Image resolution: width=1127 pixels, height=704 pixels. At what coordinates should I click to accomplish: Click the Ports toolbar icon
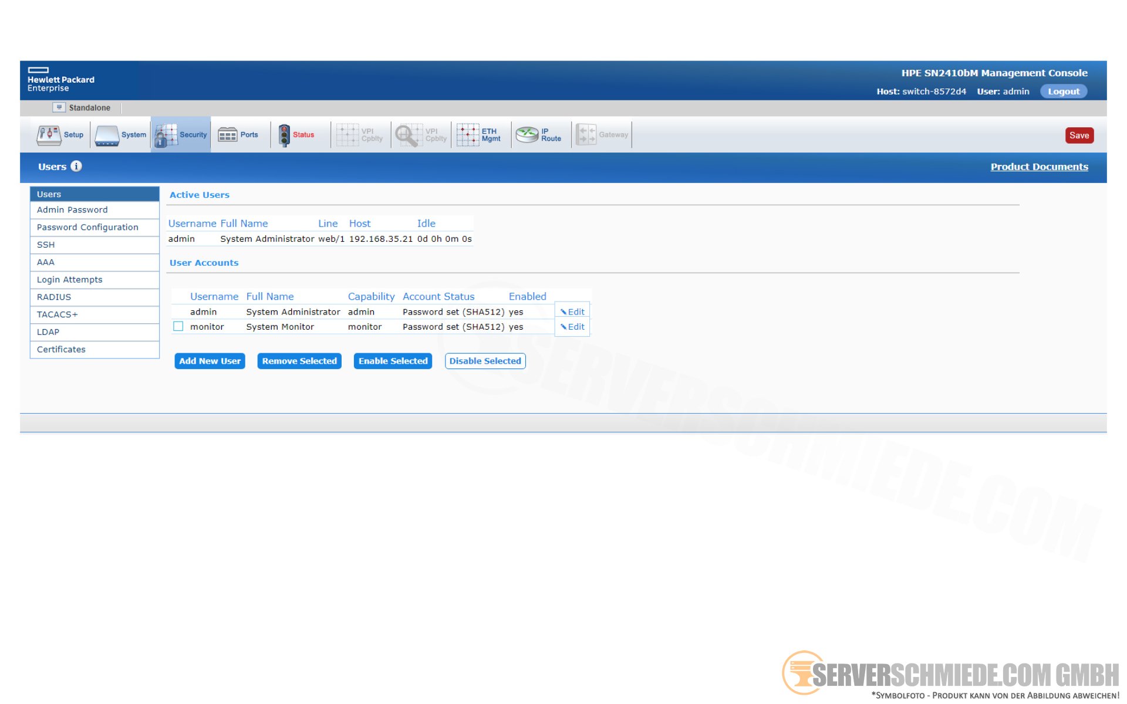228,135
